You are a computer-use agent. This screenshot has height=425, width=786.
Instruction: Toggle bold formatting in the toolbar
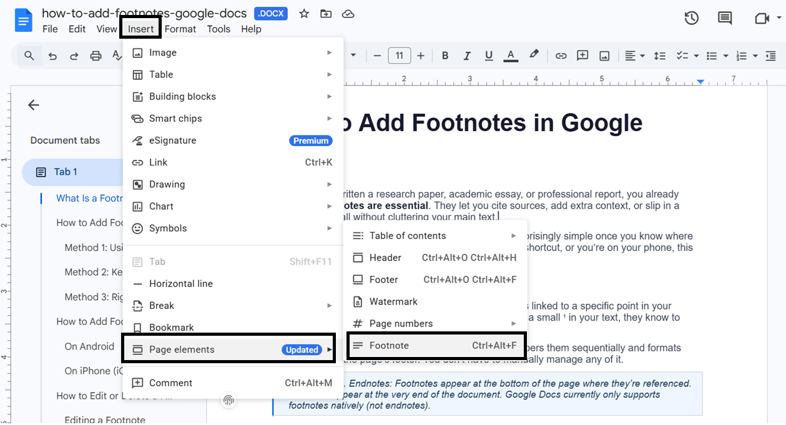click(445, 56)
